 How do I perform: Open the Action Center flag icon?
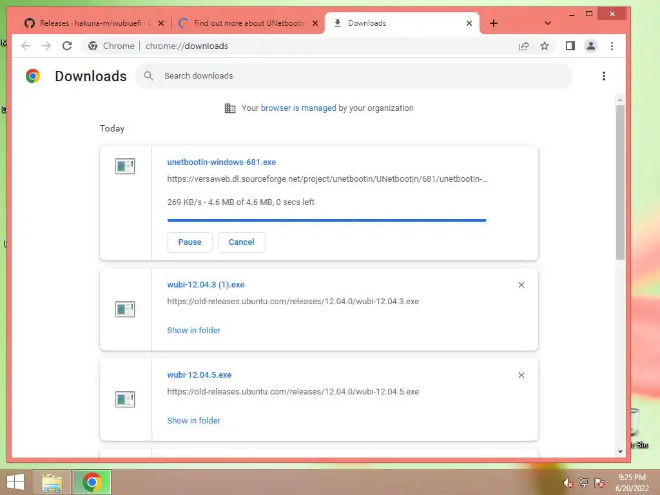599,483
